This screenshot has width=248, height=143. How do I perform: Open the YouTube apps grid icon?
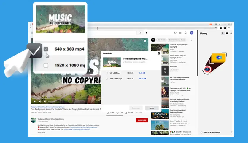(x=180, y=33)
